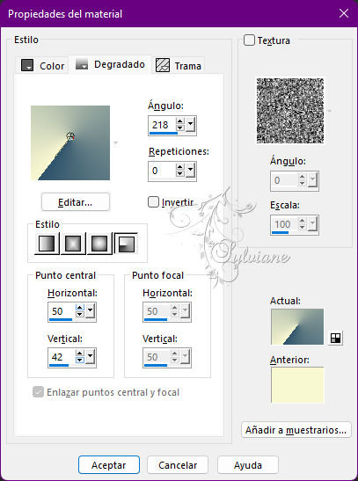The width and height of the screenshot is (358, 481).
Task: Click the Editar... button
Action: click(x=75, y=202)
